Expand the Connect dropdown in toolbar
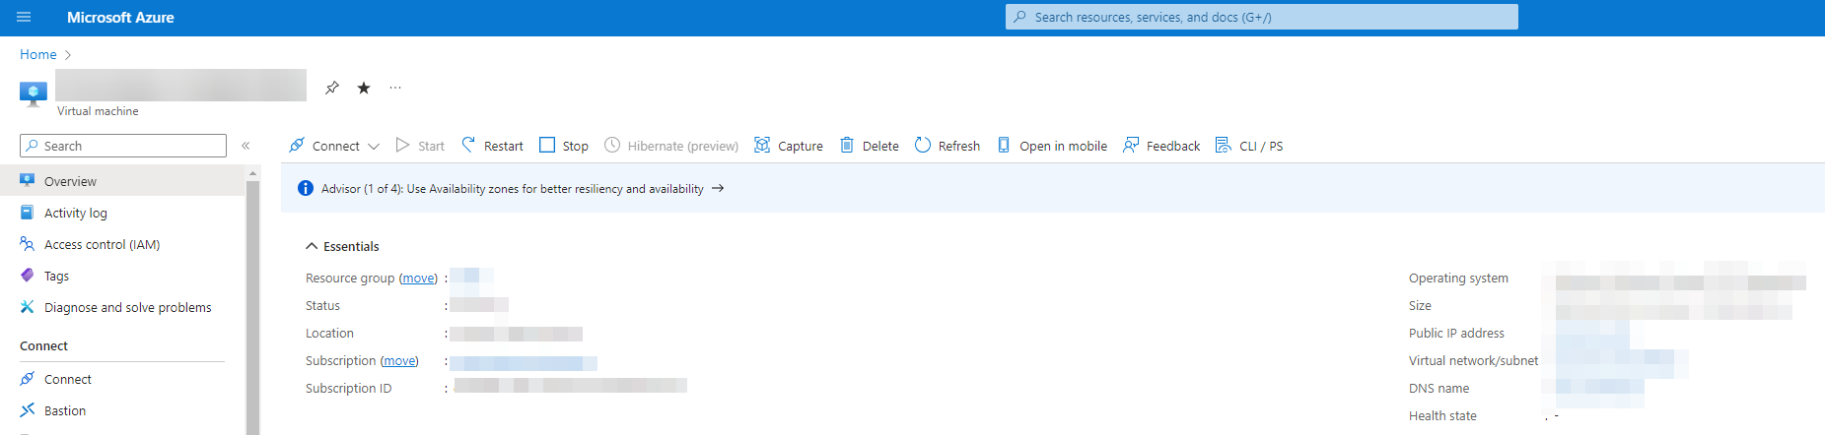 pos(374,147)
